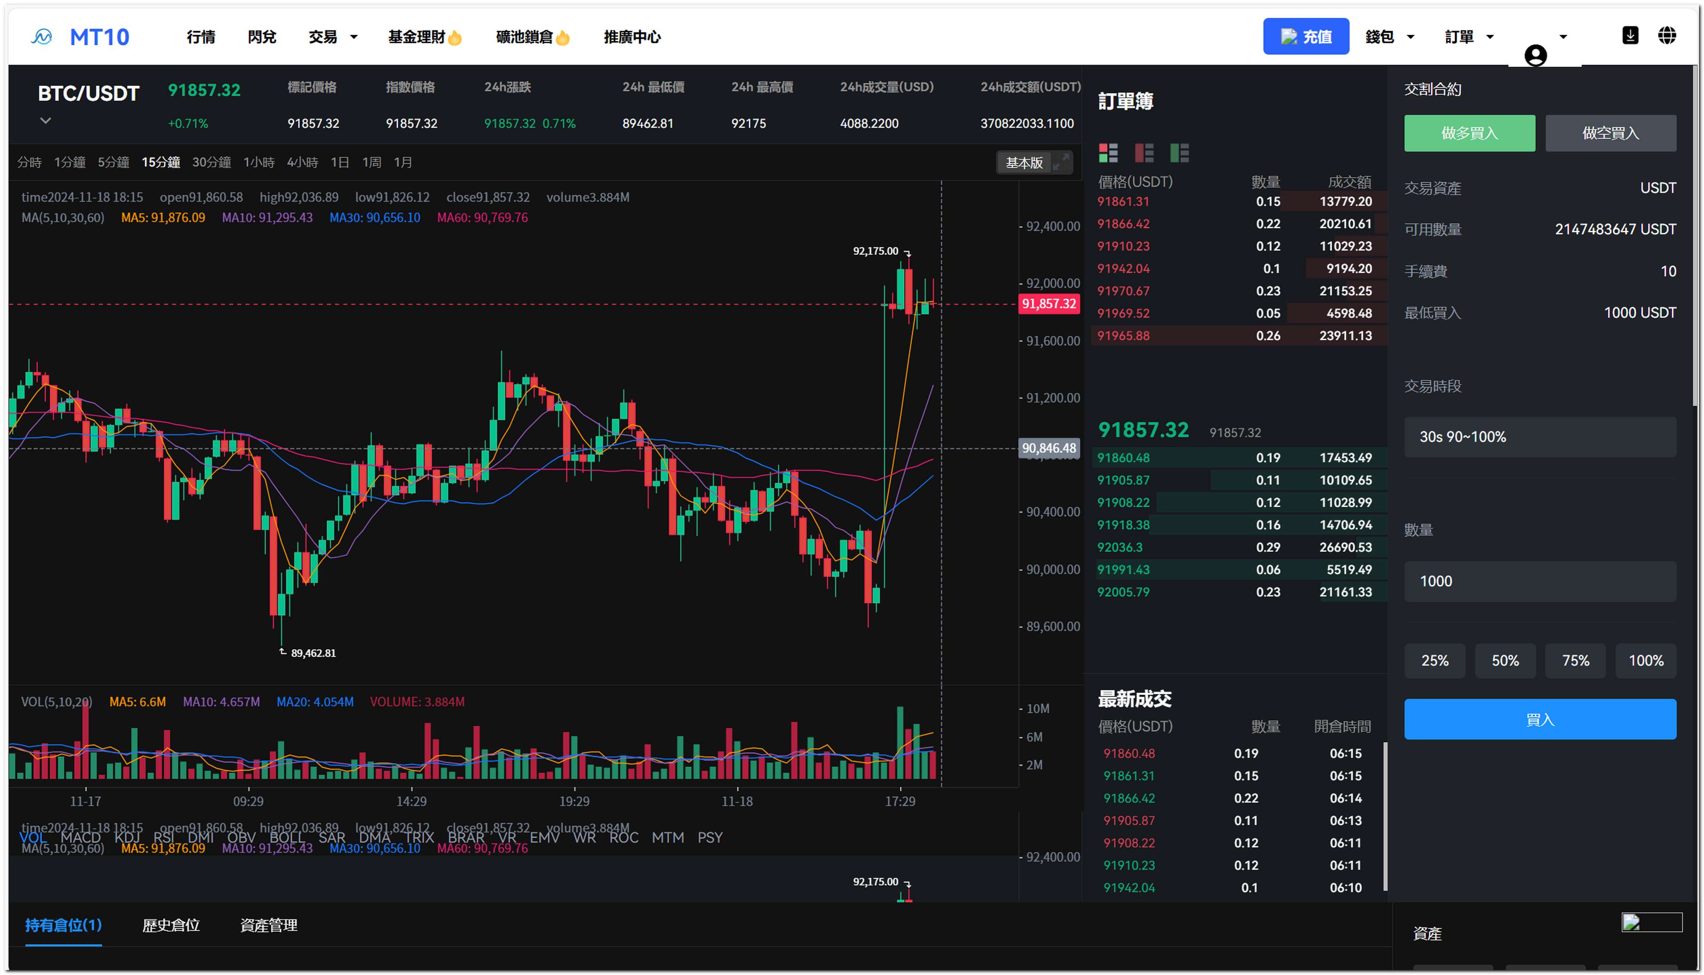Click the MT10 wave logo icon
The height and width of the screenshot is (975, 1704).
[42, 37]
